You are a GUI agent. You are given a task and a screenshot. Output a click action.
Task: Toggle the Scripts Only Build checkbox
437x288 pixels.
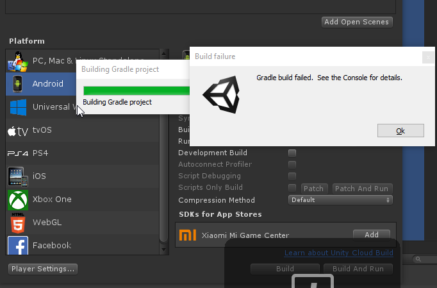292,188
